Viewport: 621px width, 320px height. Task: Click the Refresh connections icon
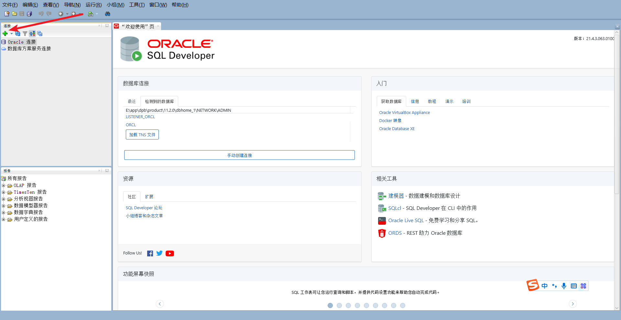point(18,34)
